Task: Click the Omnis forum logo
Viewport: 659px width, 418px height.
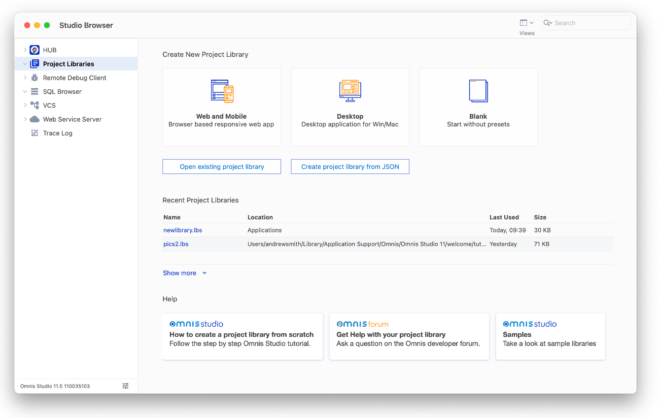Action: [363, 324]
